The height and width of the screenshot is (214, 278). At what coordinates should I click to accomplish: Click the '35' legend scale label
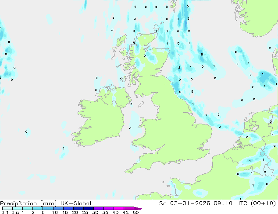click(x=105, y=212)
